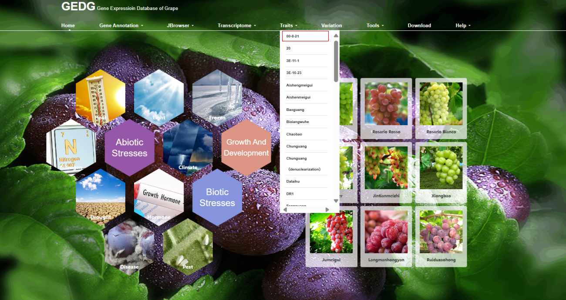Click the Nitrogen element hexagon
Screen dimensions: 566x300
click(71, 147)
